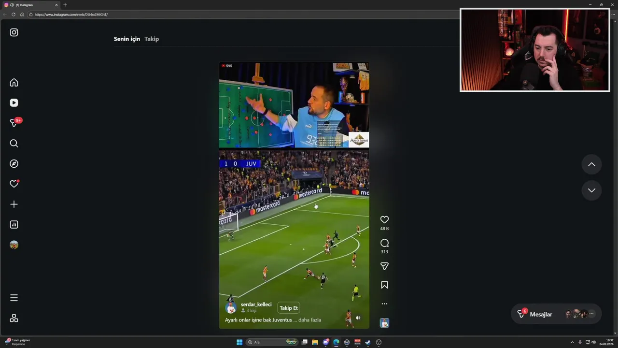This screenshot has height=348, width=618.
Task: Share the reel via paper plane icon
Action: [x=384, y=266]
